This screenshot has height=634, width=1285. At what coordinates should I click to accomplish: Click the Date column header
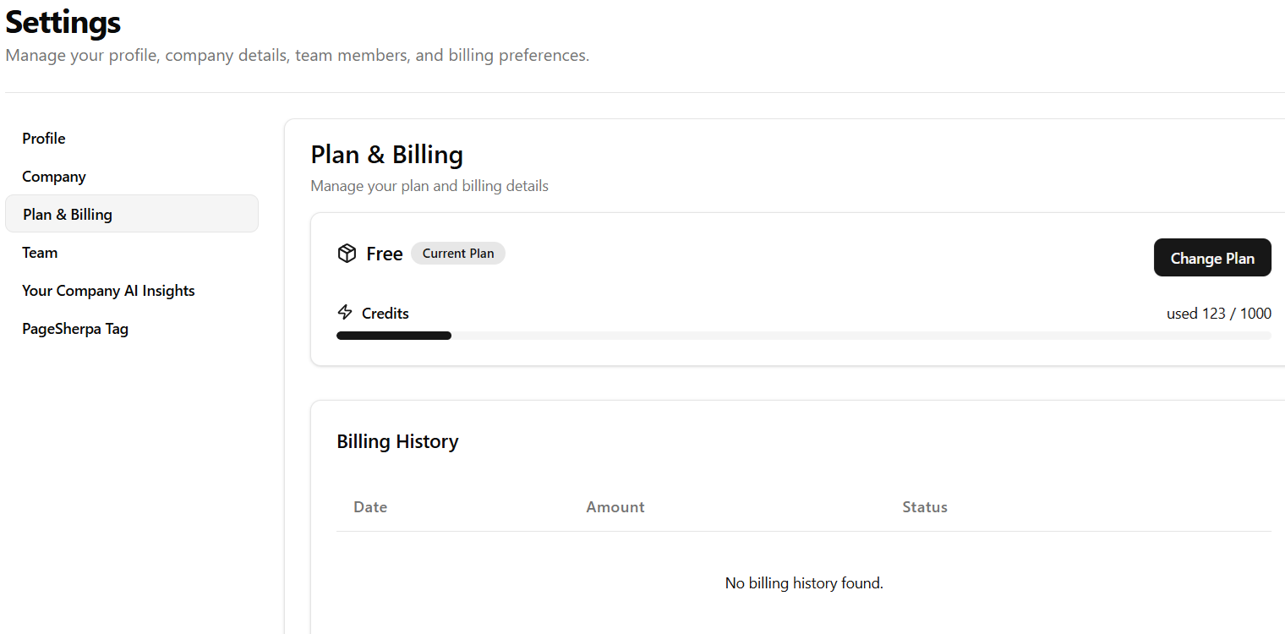click(370, 507)
